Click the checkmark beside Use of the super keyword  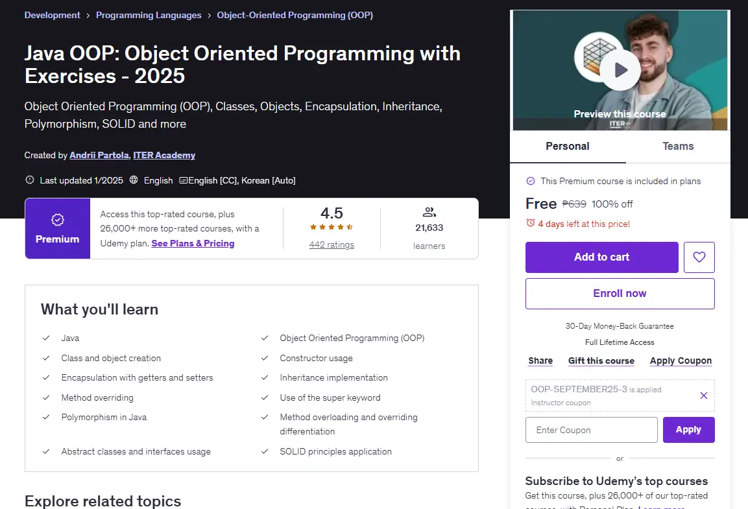click(265, 397)
